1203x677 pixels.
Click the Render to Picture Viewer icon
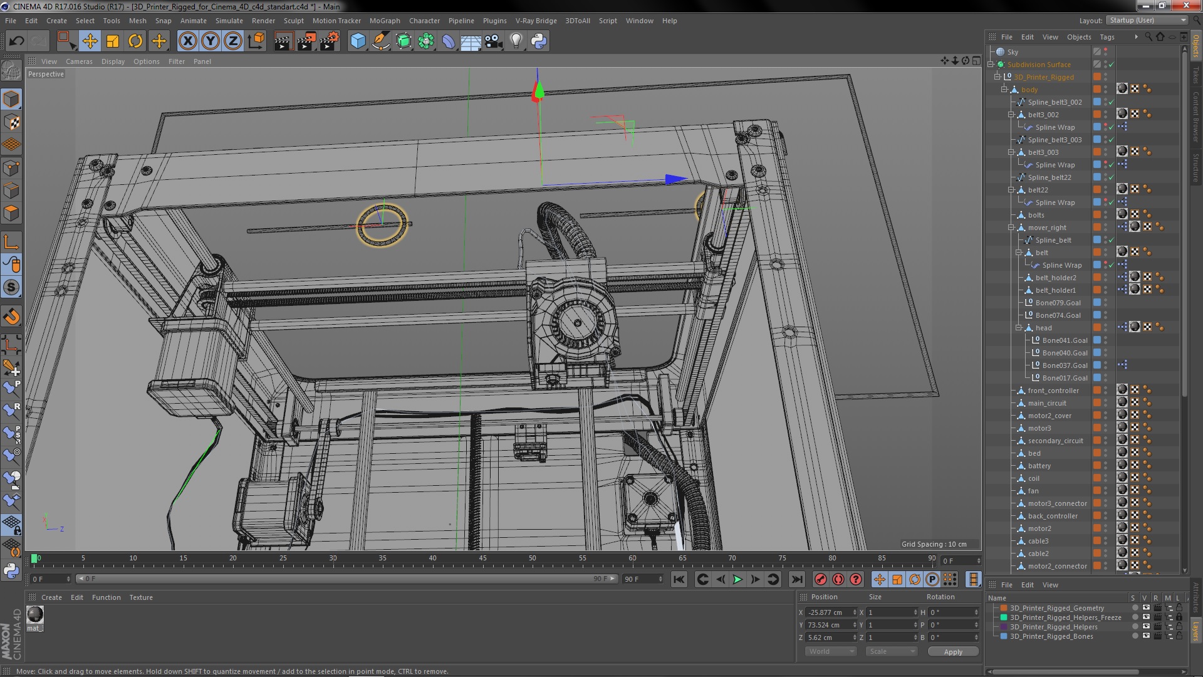click(x=306, y=41)
